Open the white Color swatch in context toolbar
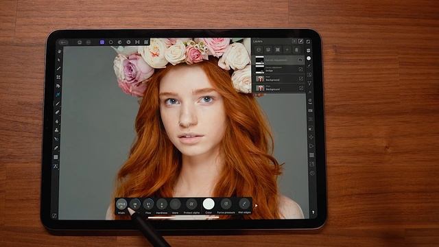 tap(209, 204)
